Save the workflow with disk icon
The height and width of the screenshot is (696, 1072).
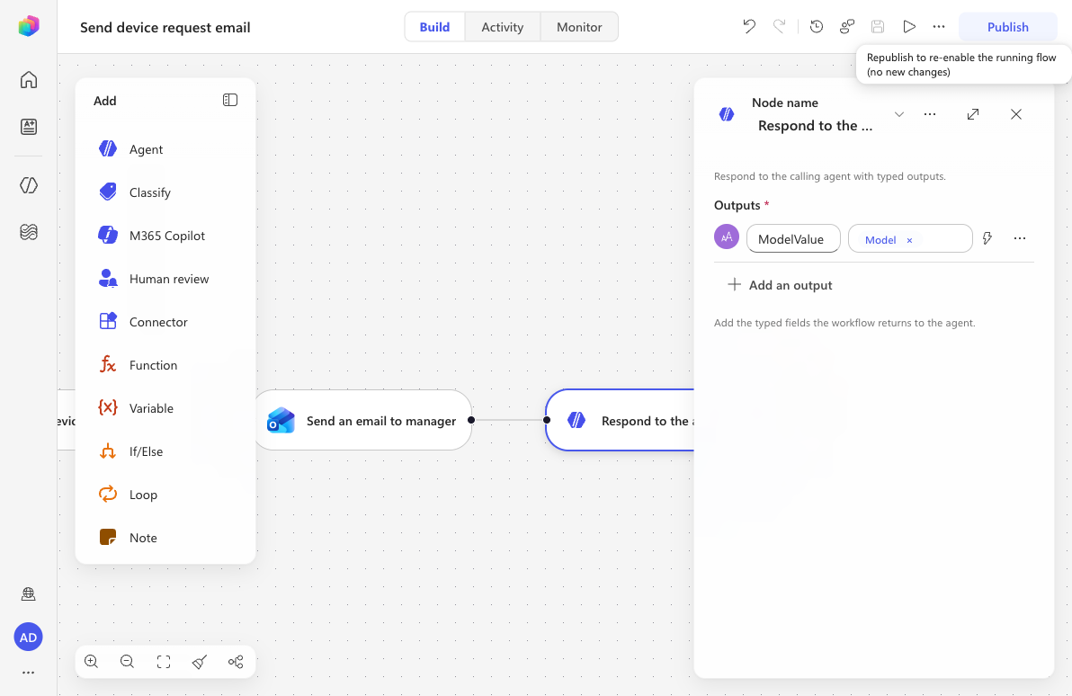[x=878, y=27]
